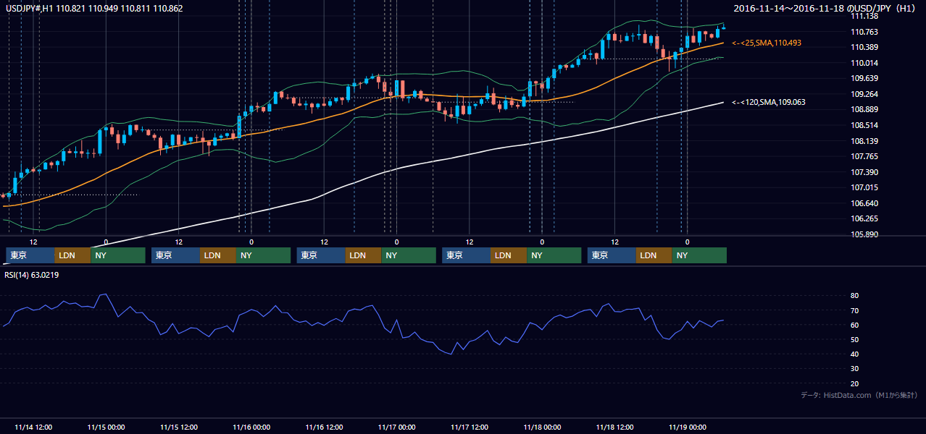The image size is (926, 434).
Task: Click the 11/16 12:00 time label
Action: [324, 427]
